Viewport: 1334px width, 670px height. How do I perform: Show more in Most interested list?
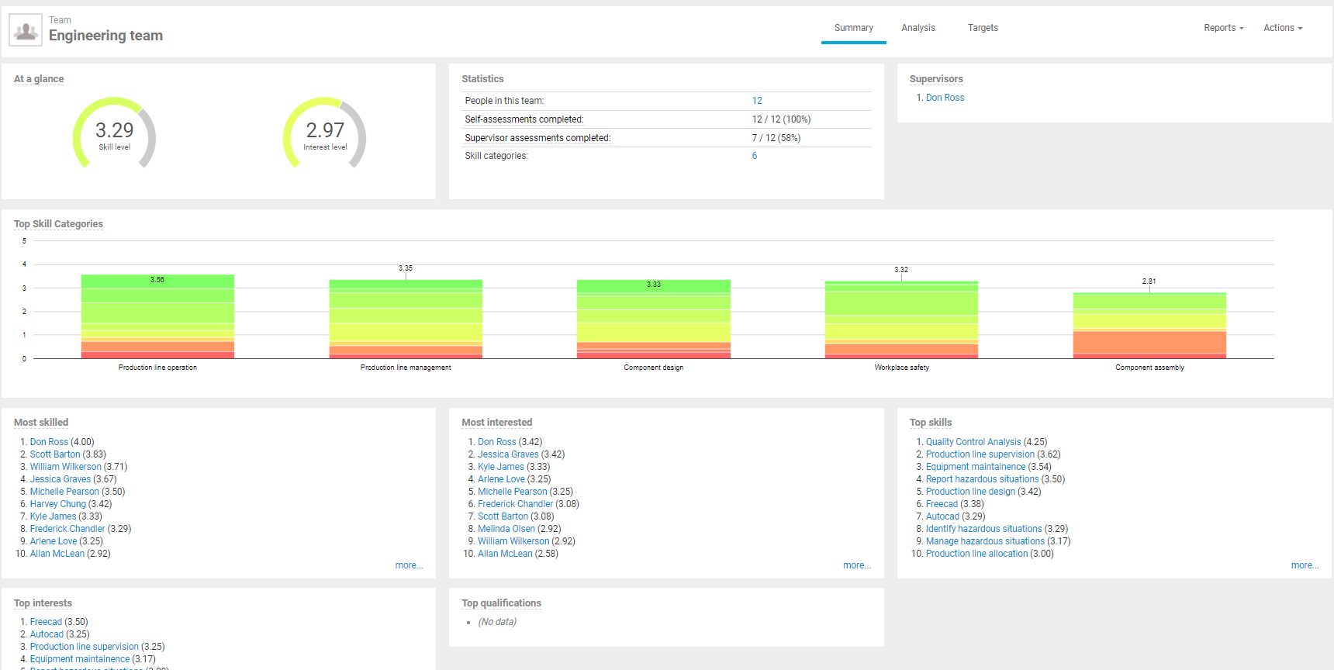tap(856, 565)
